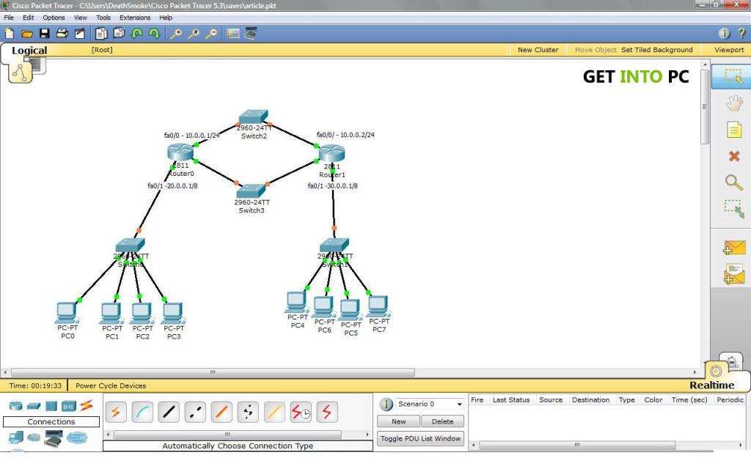Open the Activity Wizard icon

click(x=80, y=34)
